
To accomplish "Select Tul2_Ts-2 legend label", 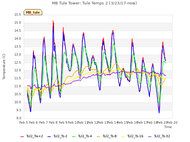I will pos(60,136).
